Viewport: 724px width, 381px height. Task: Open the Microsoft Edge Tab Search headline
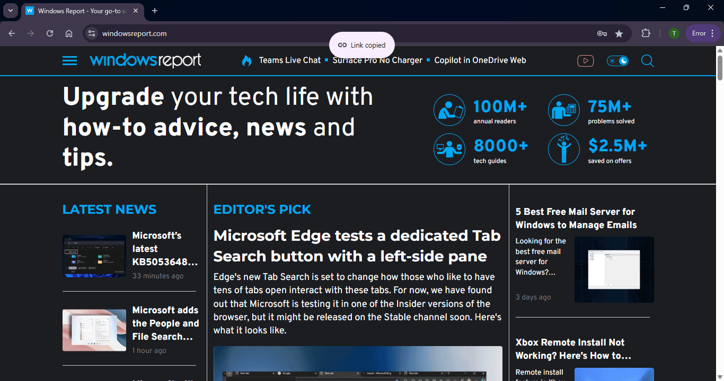tap(357, 246)
